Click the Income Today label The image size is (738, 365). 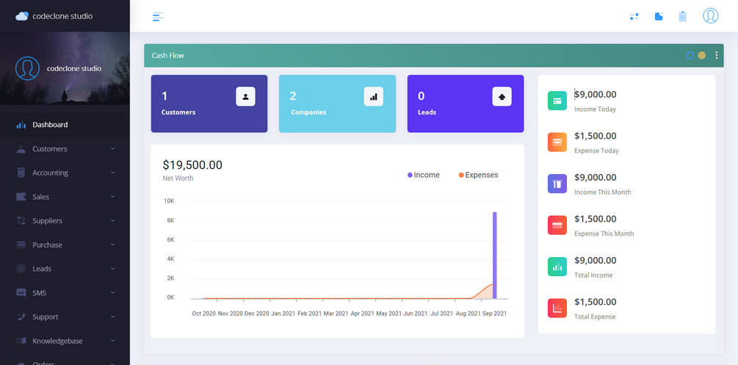pyautogui.click(x=595, y=109)
